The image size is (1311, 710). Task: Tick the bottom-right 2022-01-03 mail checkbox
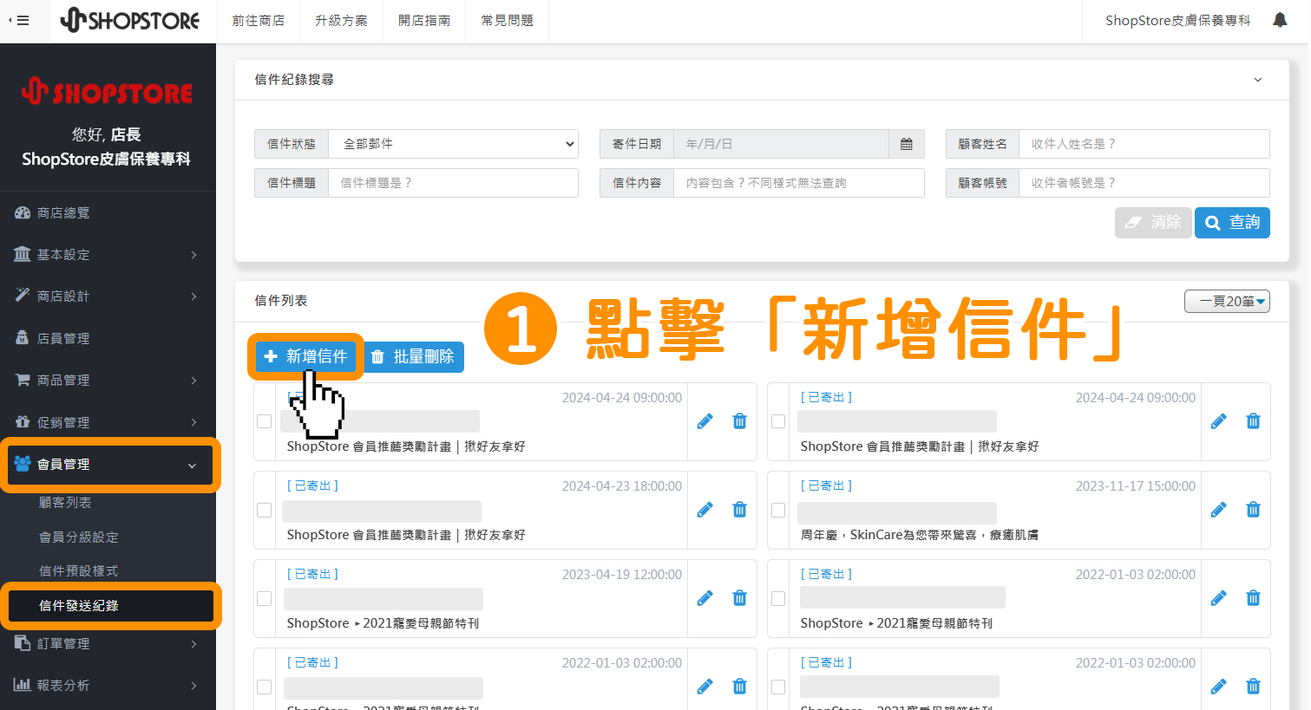pyautogui.click(x=778, y=687)
